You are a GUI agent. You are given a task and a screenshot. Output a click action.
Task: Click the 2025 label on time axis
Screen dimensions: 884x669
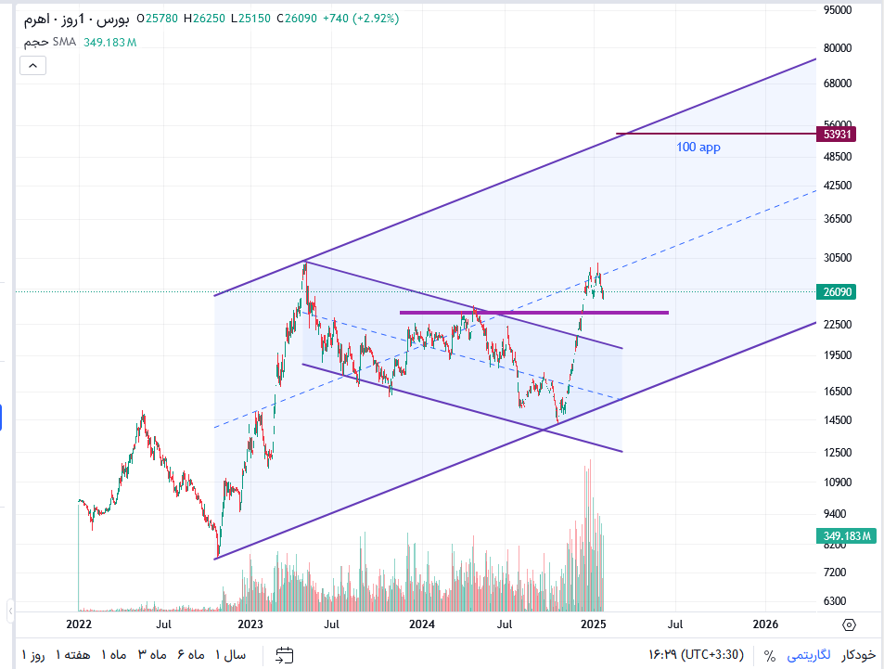(x=593, y=624)
